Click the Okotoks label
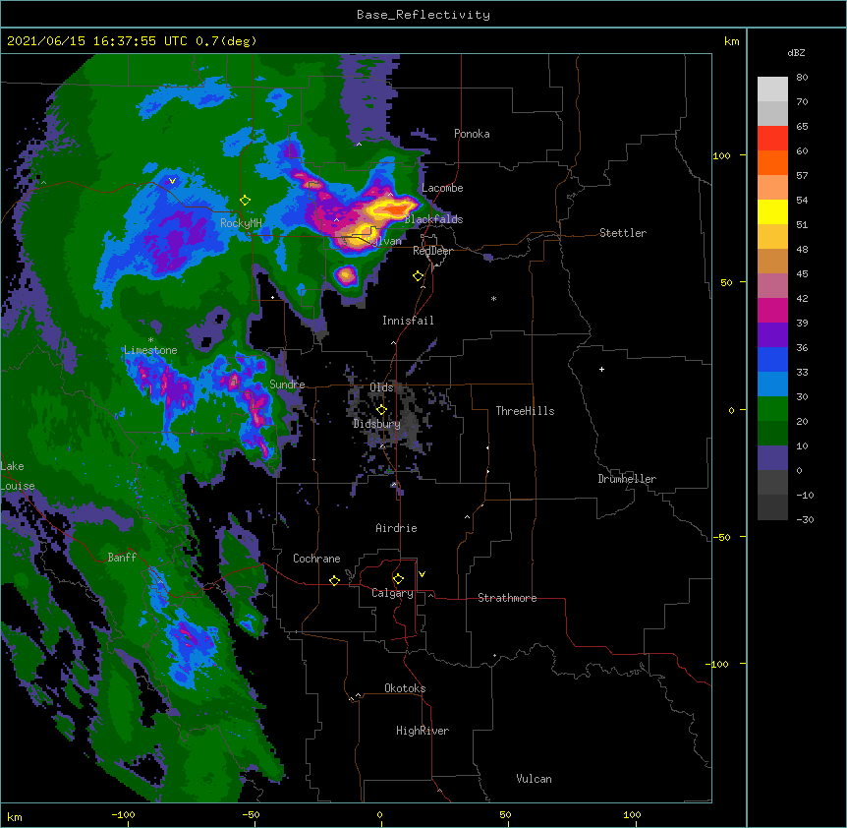The image size is (847, 828). 405,688
